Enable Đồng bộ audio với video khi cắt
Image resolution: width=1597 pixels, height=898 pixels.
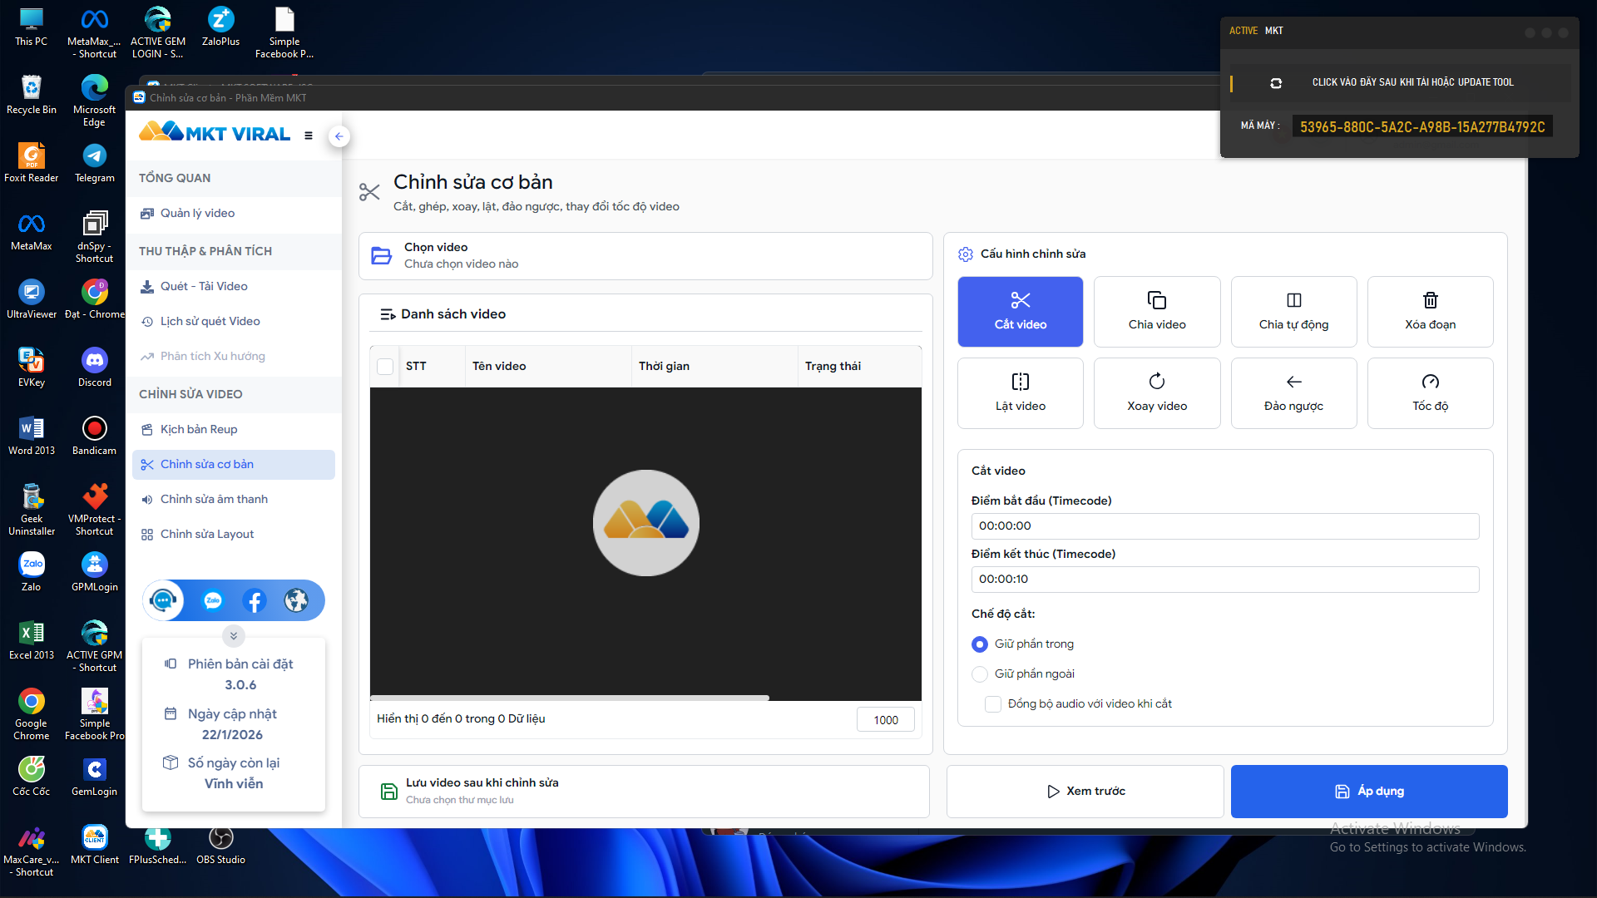click(x=993, y=704)
